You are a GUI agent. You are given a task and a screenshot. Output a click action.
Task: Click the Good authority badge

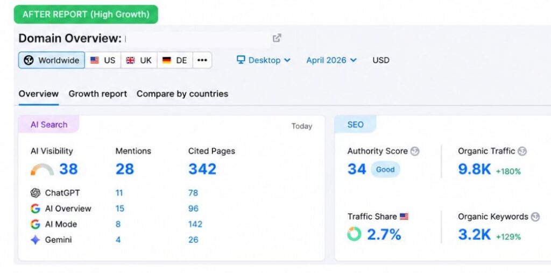(x=385, y=169)
